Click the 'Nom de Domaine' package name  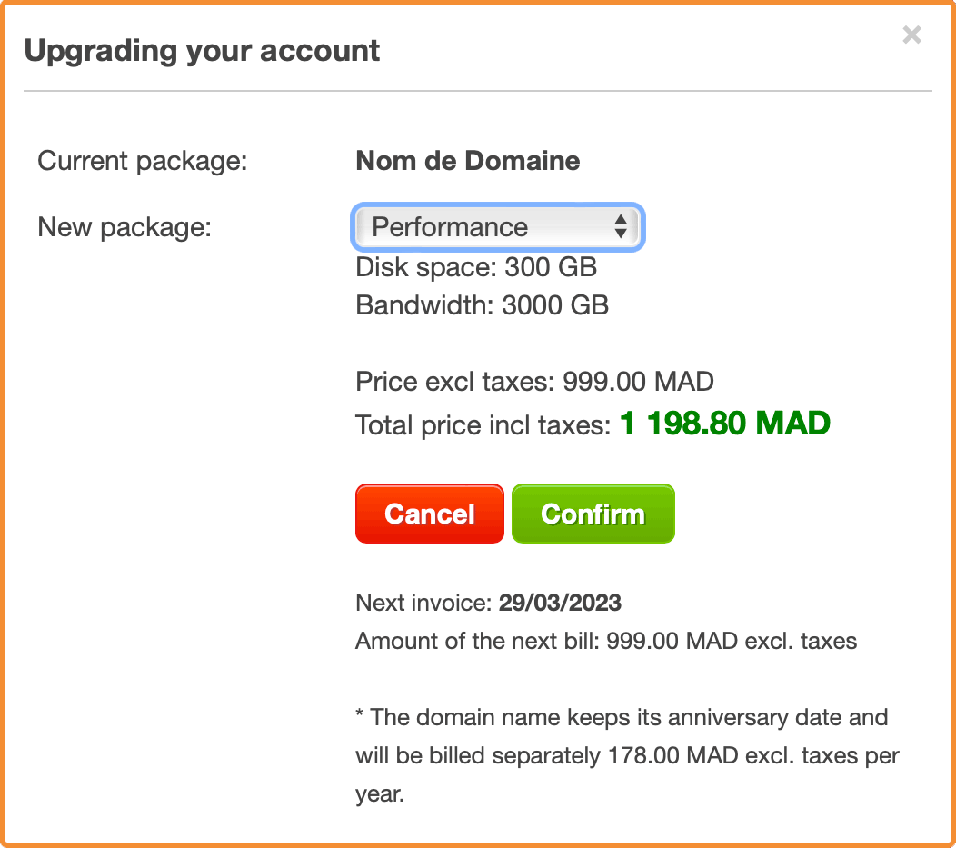pyautogui.click(x=468, y=161)
